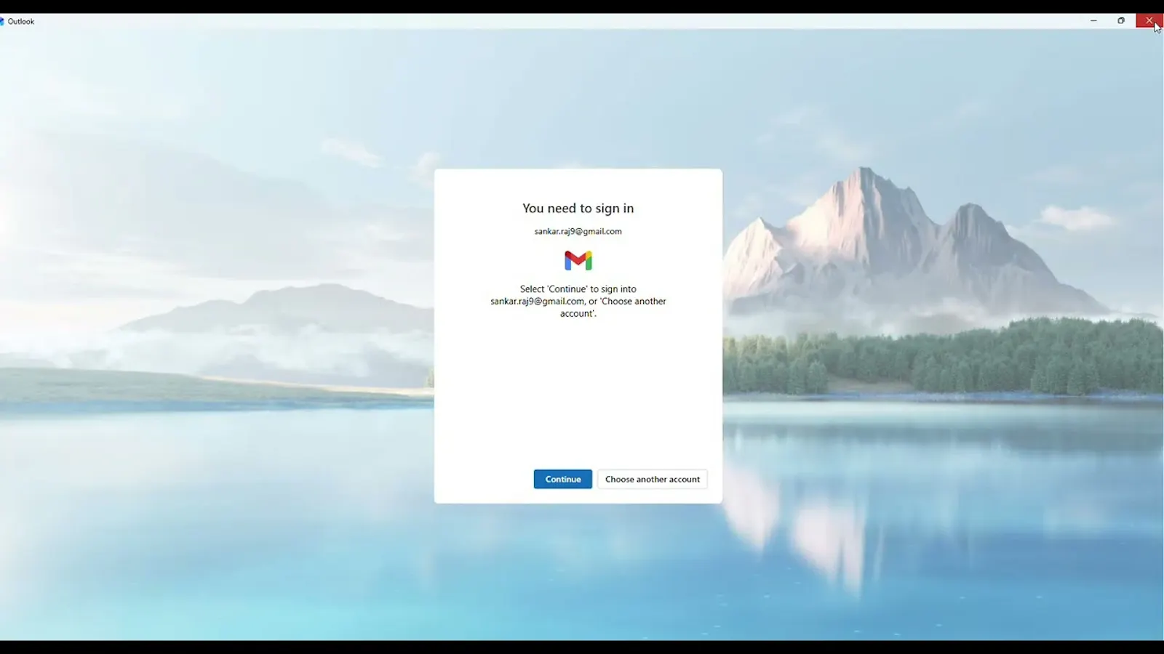Viewport: 1164px width, 654px height.
Task: Click the Gmail logo icon
Action: pos(578,260)
